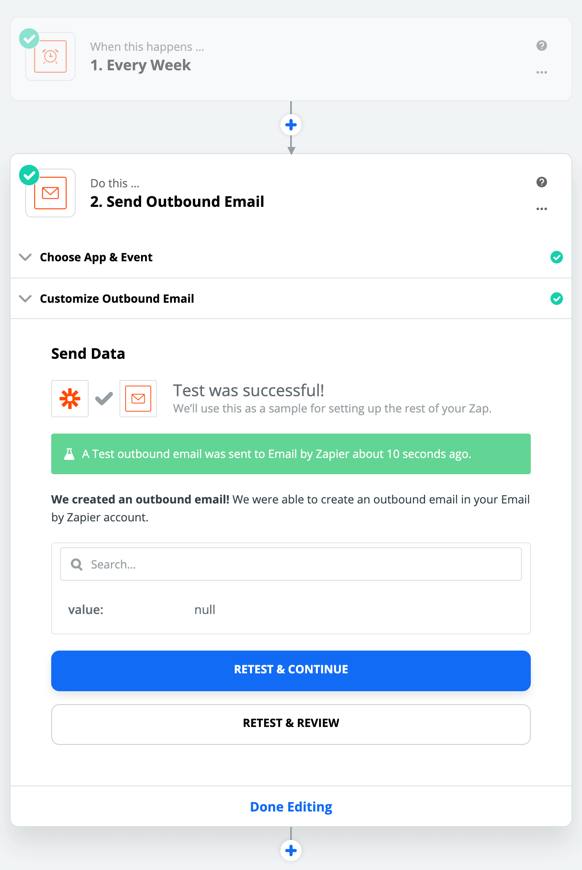The width and height of the screenshot is (582, 870).
Task: Click the email envelope icon in step 2
Action: 50,193
